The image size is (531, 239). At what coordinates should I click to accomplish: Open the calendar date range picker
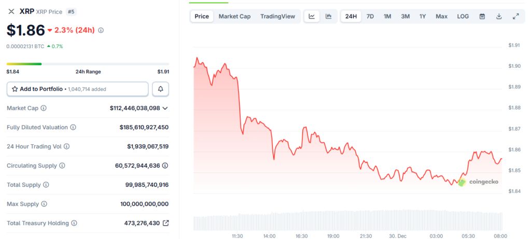coord(482,16)
